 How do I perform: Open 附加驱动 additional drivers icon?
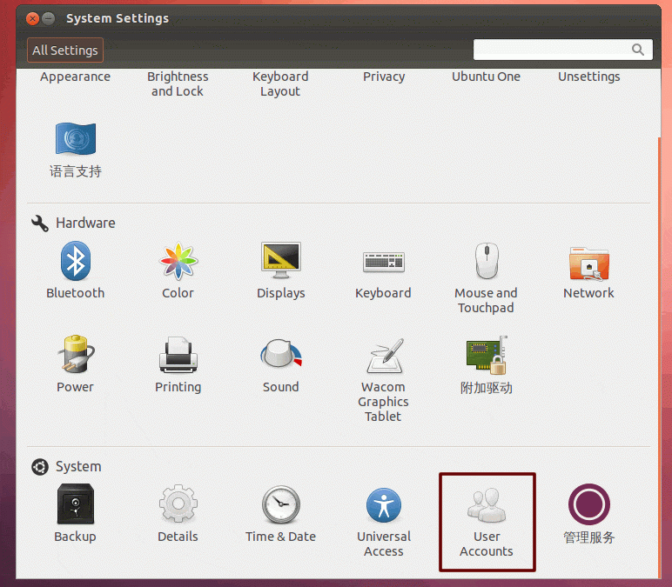pyautogui.click(x=487, y=355)
